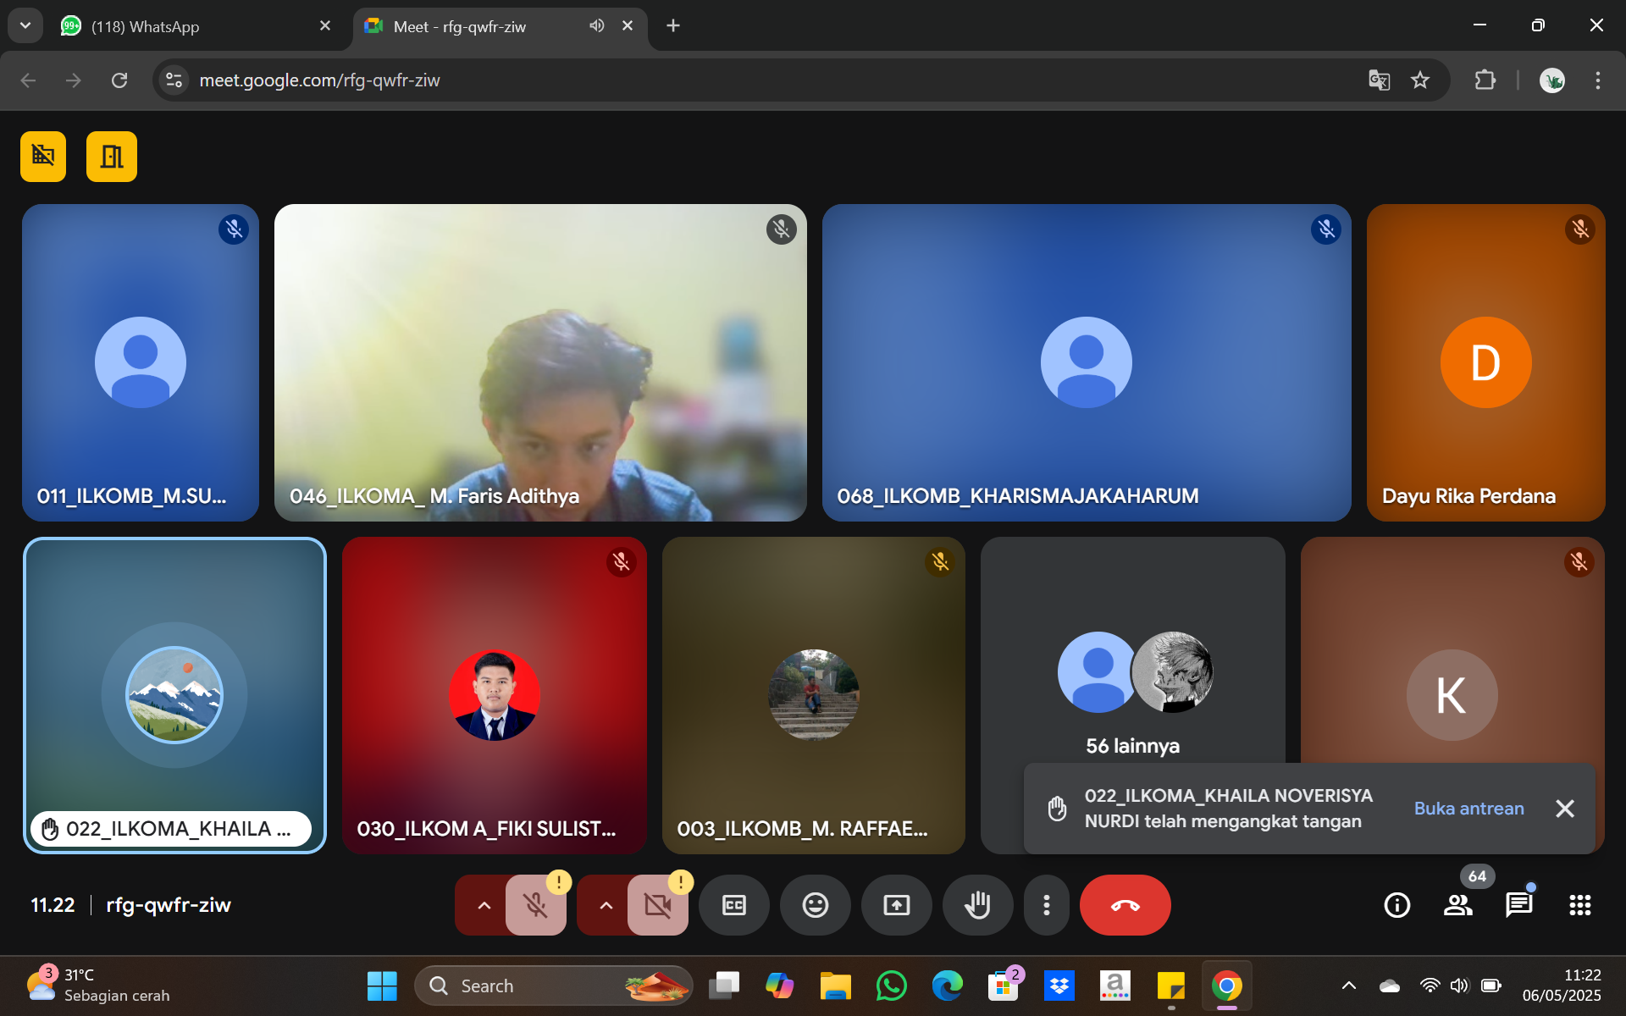1626x1016 pixels.
Task: Toggle the disabled camera button
Action: tap(657, 905)
